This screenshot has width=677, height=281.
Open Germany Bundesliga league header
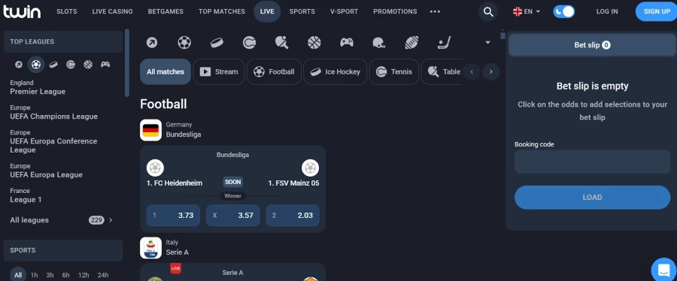pos(171,130)
